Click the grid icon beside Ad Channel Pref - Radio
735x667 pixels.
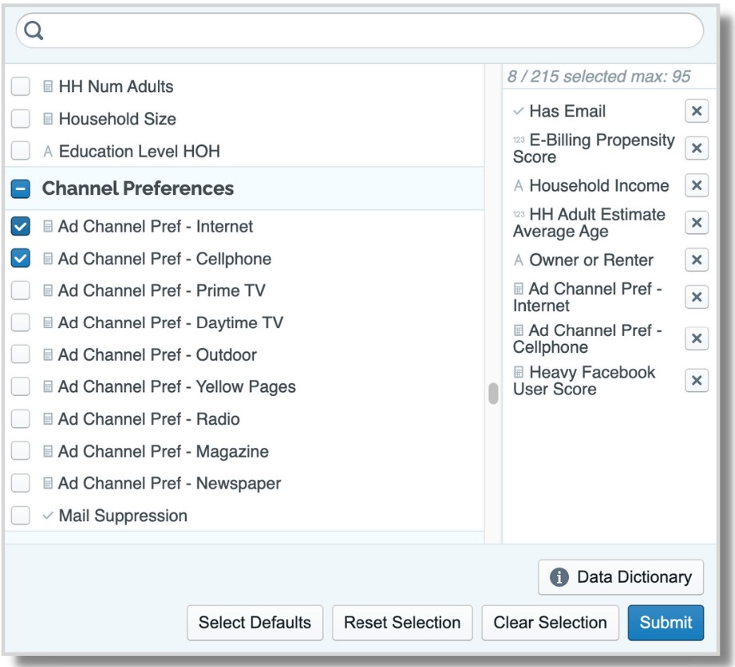[48, 418]
